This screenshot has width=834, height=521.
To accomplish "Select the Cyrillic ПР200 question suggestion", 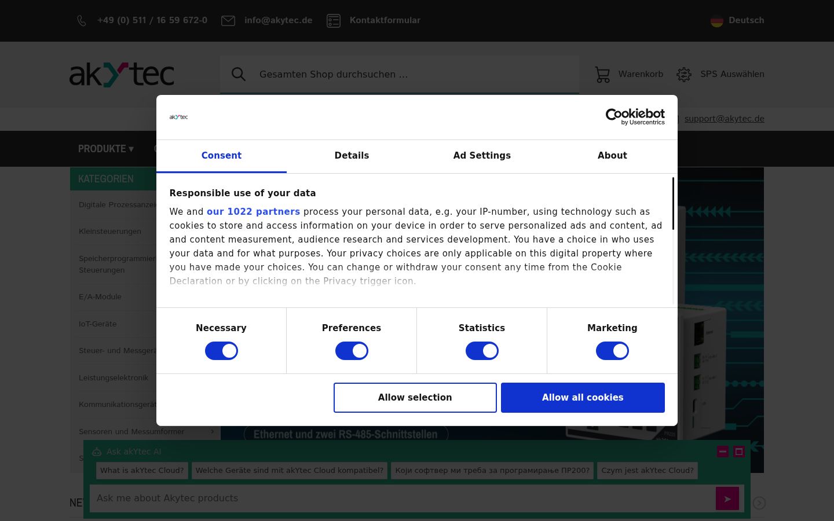I will pyautogui.click(x=492, y=471).
